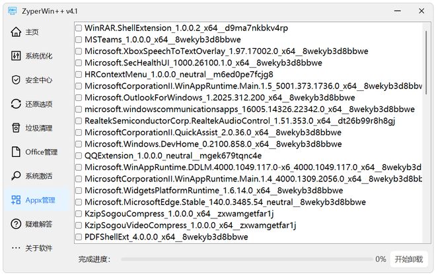Click the home icon beside 主页
Image resolution: width=436 pixels, height=275 pixels.
pyautogui.click(x=17, y=32)
